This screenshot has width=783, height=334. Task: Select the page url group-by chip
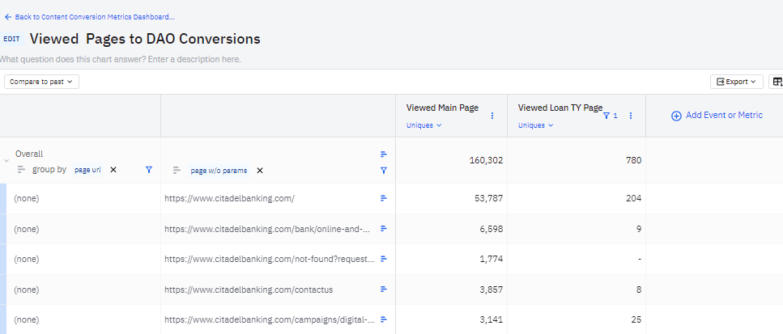click(x=87, y=170)
